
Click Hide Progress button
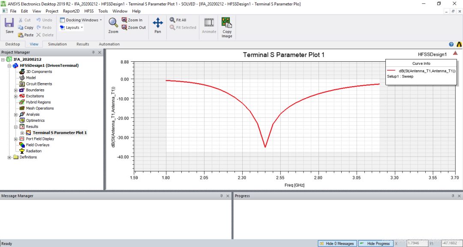coord(376,244)
